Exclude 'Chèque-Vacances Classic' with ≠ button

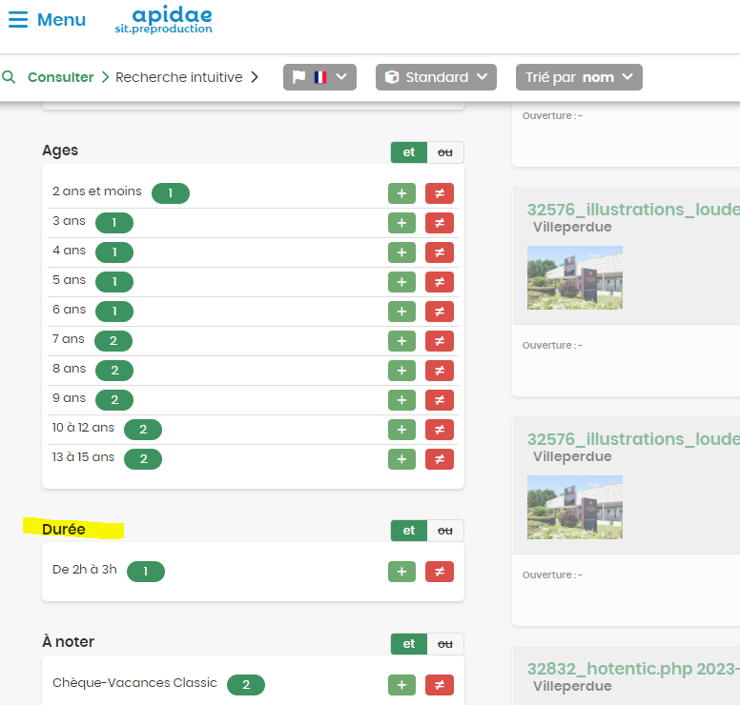pyautogui.click(x=440, y=685)
